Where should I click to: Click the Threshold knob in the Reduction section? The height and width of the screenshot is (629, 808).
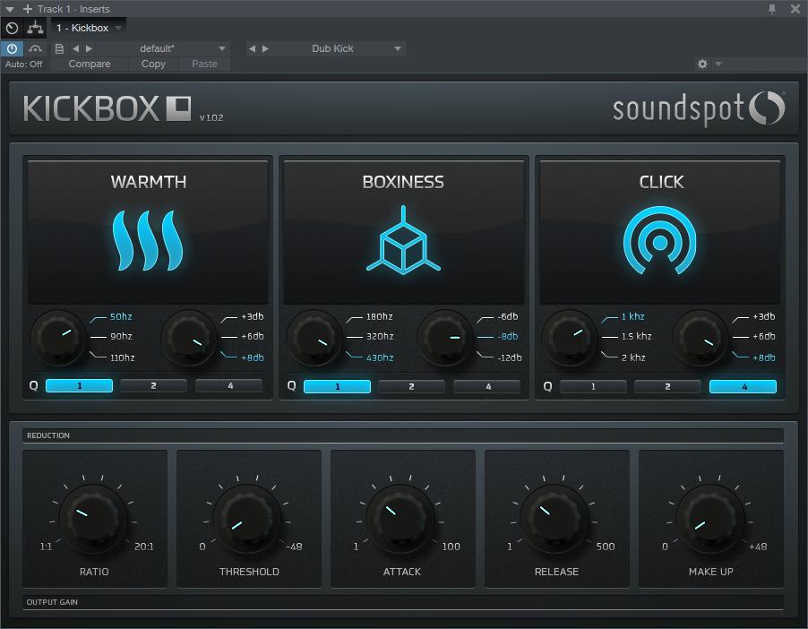click(248, 518)
